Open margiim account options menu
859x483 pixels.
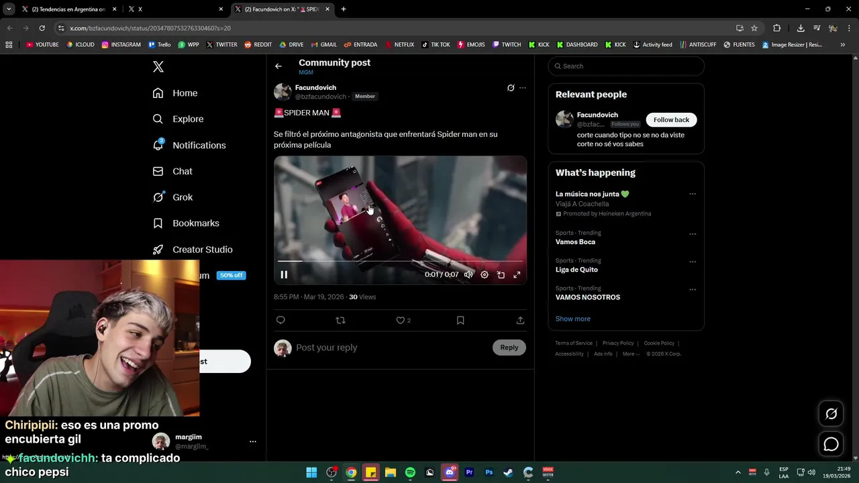253,441
